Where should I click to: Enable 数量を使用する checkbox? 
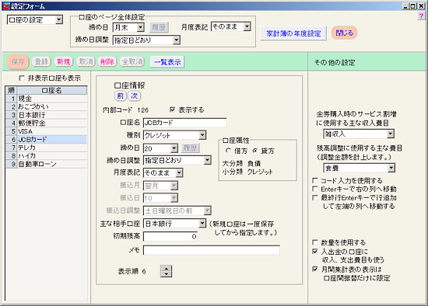[315, 242]
